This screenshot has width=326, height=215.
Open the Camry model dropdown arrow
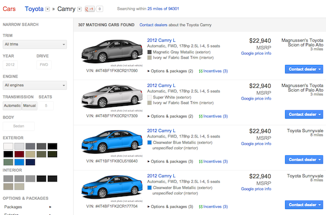[79, 9]
